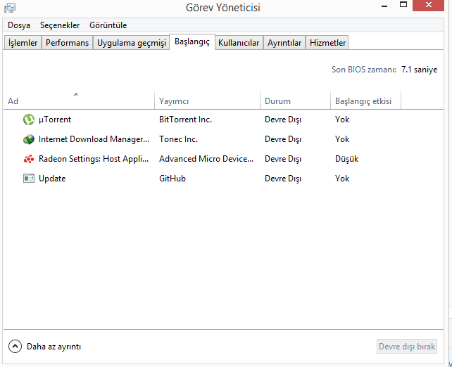Switch to the Performans tab
The height and width of the screenshot is (367, 452).
[x=68, y=43]
